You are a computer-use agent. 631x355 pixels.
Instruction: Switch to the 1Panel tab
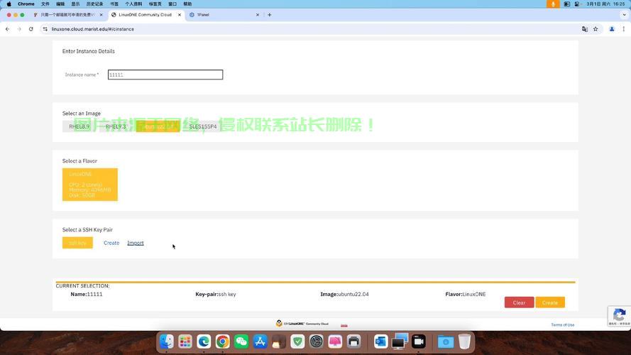click(x=224, y=14)
